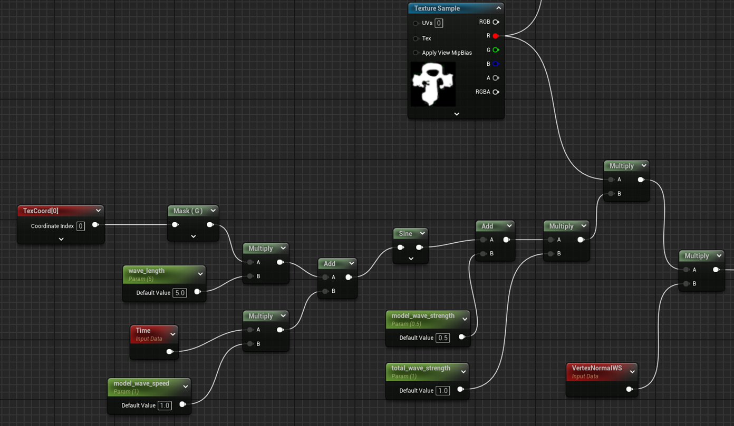Expand the Mask ( G ) node bottom chevron
The image size is (734, 426).
coord(193,236)
